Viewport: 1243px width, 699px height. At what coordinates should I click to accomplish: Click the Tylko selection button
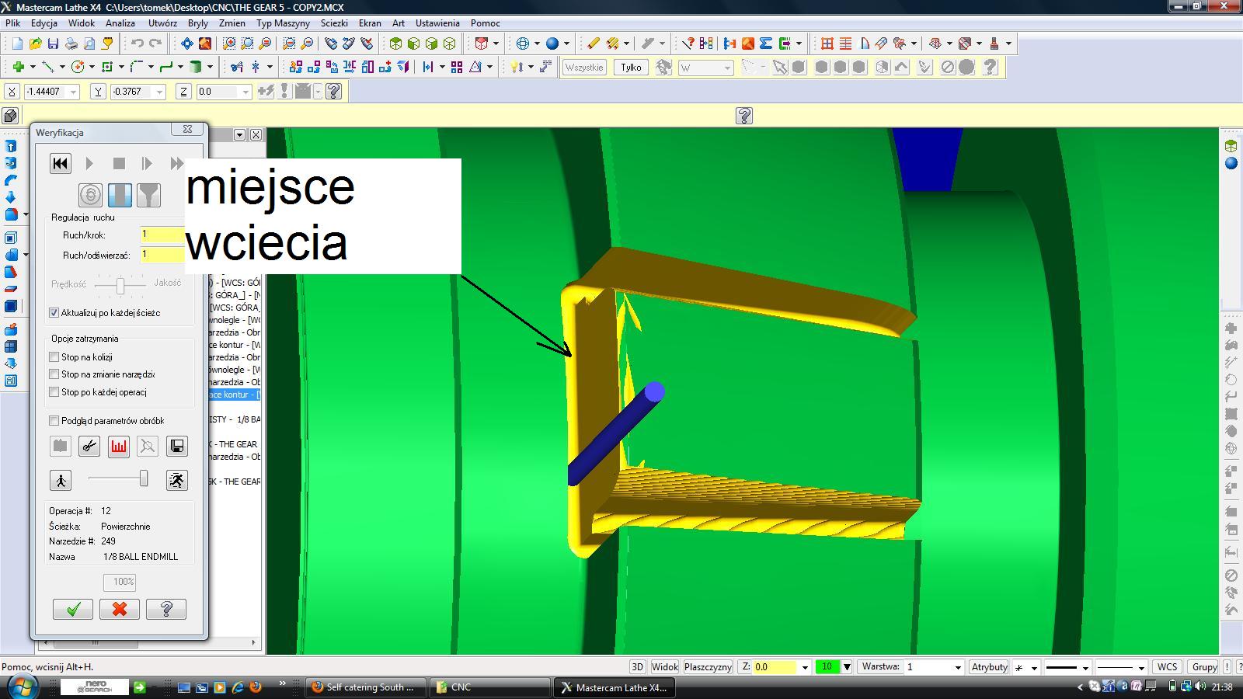631,68
